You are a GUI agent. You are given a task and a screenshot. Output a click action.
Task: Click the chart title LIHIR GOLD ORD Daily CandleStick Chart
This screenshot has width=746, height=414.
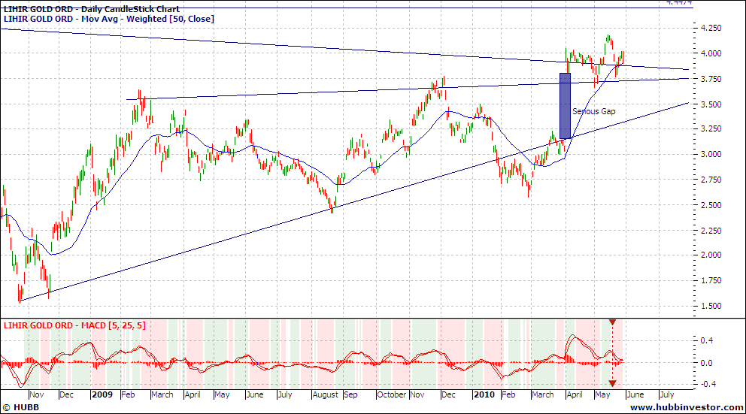(x=91, y=9)
